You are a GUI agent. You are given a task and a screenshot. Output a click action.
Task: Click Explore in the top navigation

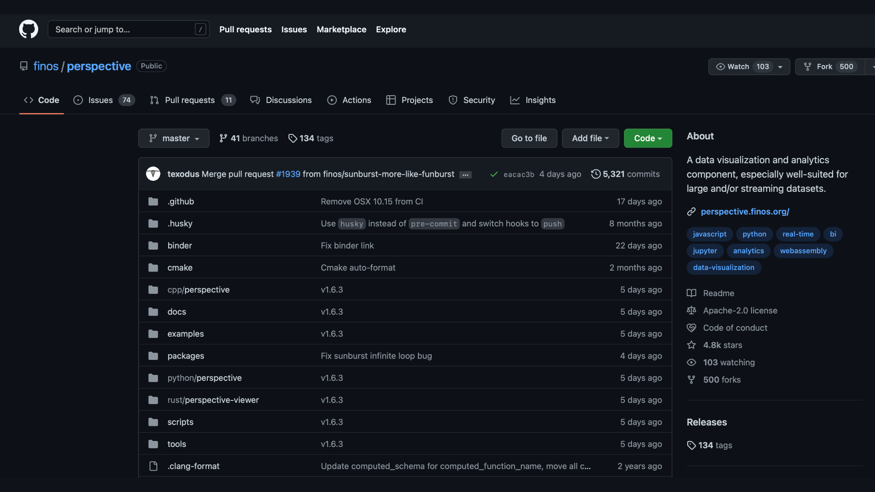391,30
